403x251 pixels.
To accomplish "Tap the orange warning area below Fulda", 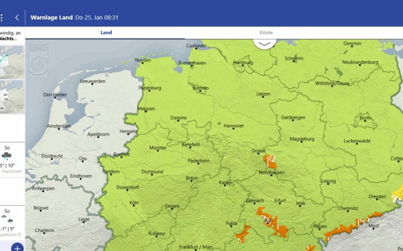I will 243,234.
